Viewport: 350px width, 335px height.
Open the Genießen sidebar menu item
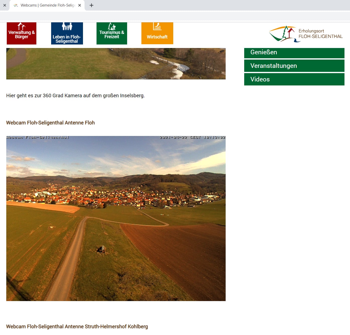click(294, 53)
